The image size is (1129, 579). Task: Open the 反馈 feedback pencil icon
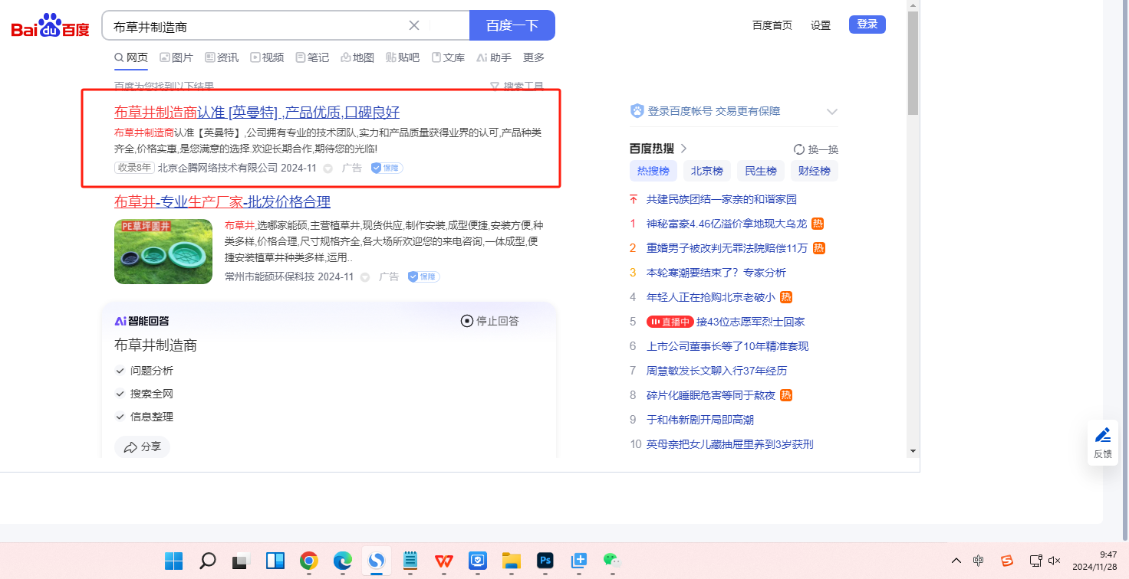1102,442
